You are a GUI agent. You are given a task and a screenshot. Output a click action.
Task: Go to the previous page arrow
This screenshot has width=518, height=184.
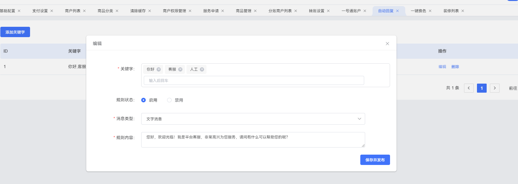pos(469,88)
